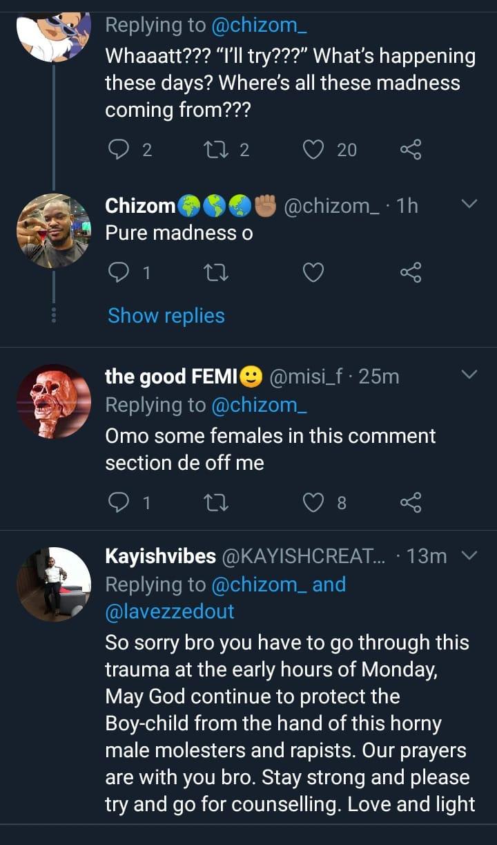The width and height of the screenshot is (497, 845).
Task: Share the "Whaaatt???" tweet
Action: [x=410, y=149]
